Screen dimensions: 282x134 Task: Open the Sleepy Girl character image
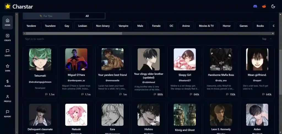185,59
